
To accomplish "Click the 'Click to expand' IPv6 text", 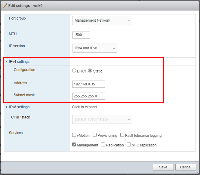I will pyautogui.click(x=84, y=107).
